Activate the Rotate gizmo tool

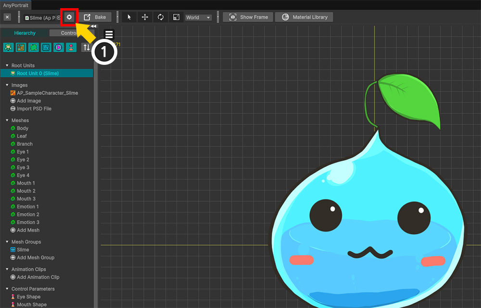(x=161, y=17)
